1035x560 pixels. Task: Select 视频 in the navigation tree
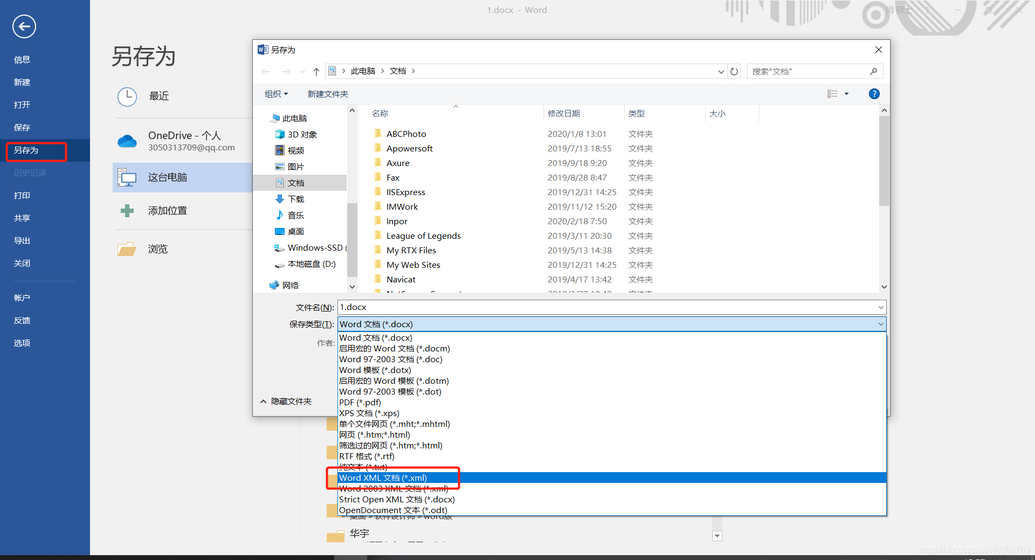(x=290, y=150)
